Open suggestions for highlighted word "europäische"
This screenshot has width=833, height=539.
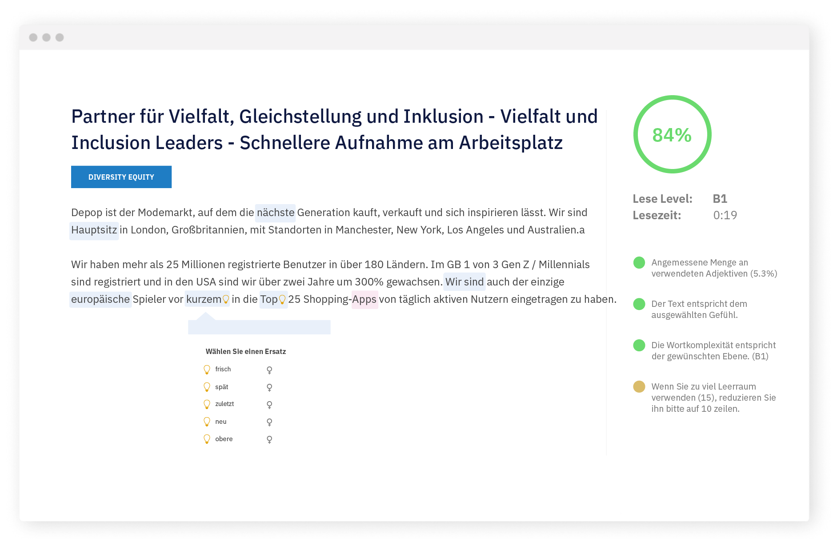pyautogui.click(x=100, y=299)
